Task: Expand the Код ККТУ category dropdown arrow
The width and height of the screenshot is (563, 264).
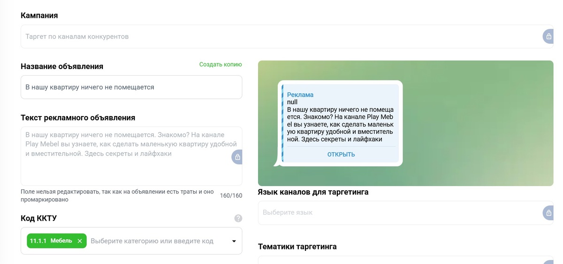Action: tap(234, 241)
